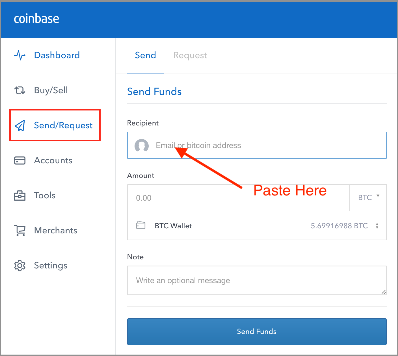Open the Dashboard sidebar link

point(57,55)
